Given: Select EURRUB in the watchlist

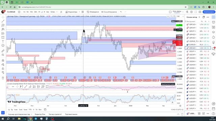Looking at the screenshot, I should pyautogui.click(x=198, y=45).
